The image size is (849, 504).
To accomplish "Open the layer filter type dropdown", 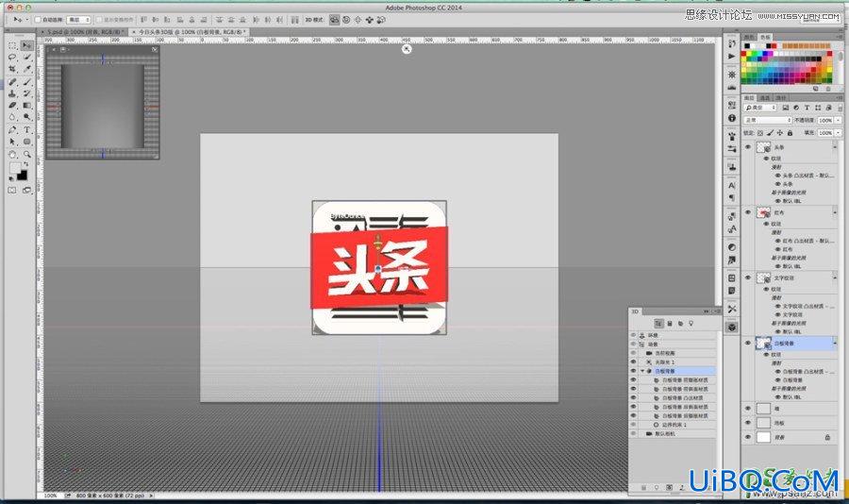I will click(760, 108).
